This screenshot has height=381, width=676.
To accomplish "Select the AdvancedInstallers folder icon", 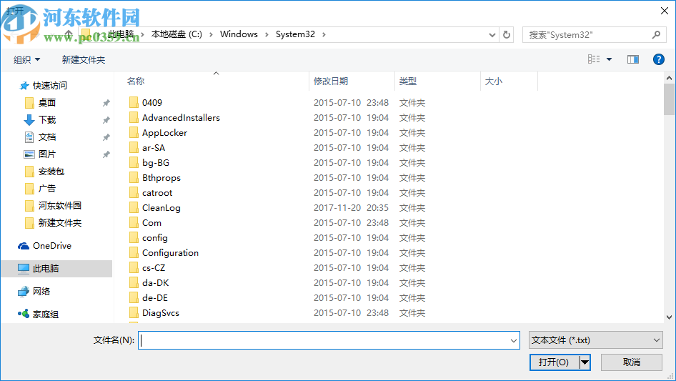I will (x=134, y=117).
